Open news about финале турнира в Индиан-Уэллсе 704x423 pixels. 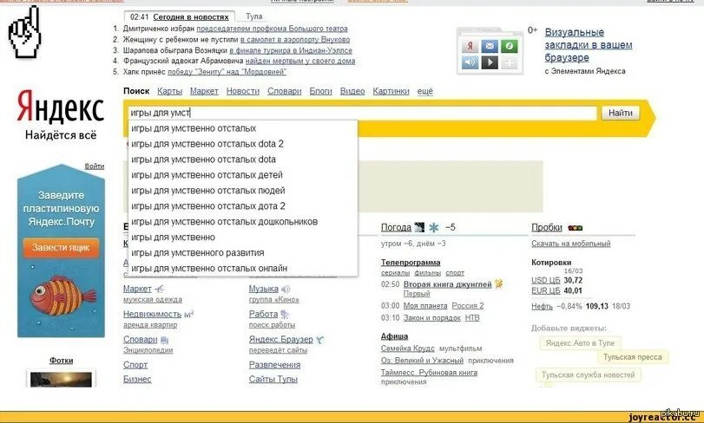tap(291, 50)
